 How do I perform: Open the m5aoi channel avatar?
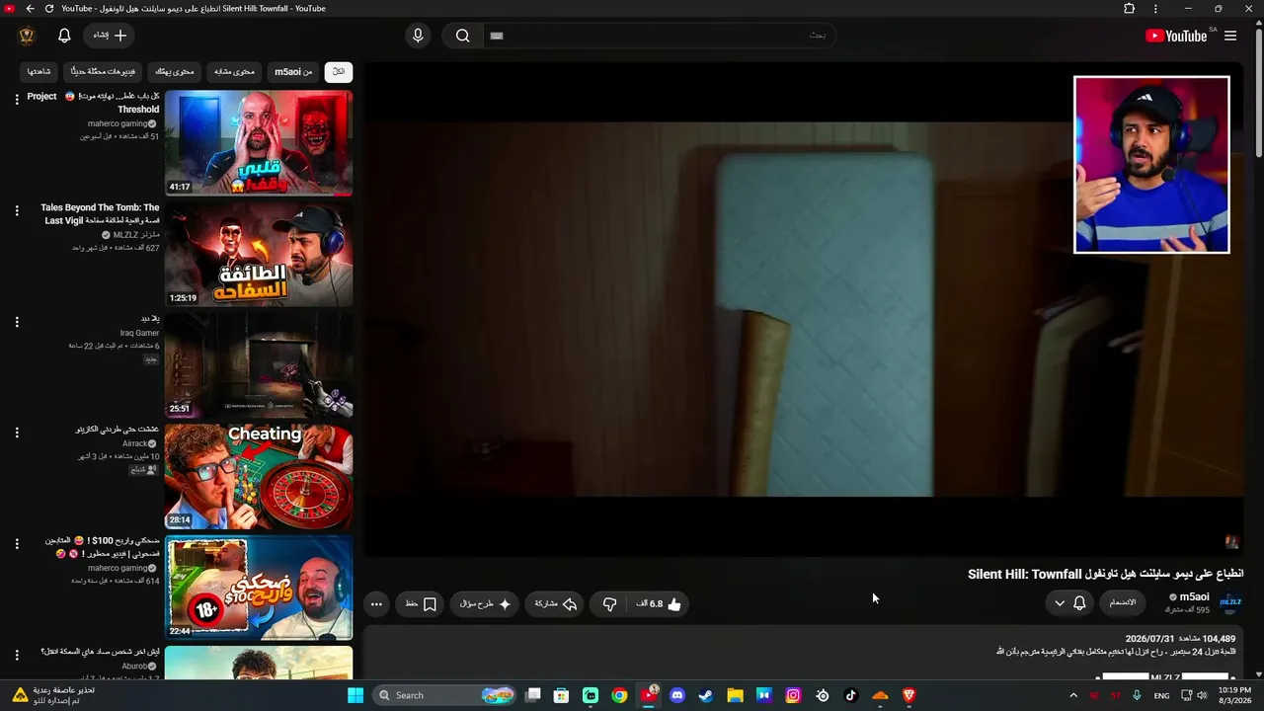[x=1230, y=602]
